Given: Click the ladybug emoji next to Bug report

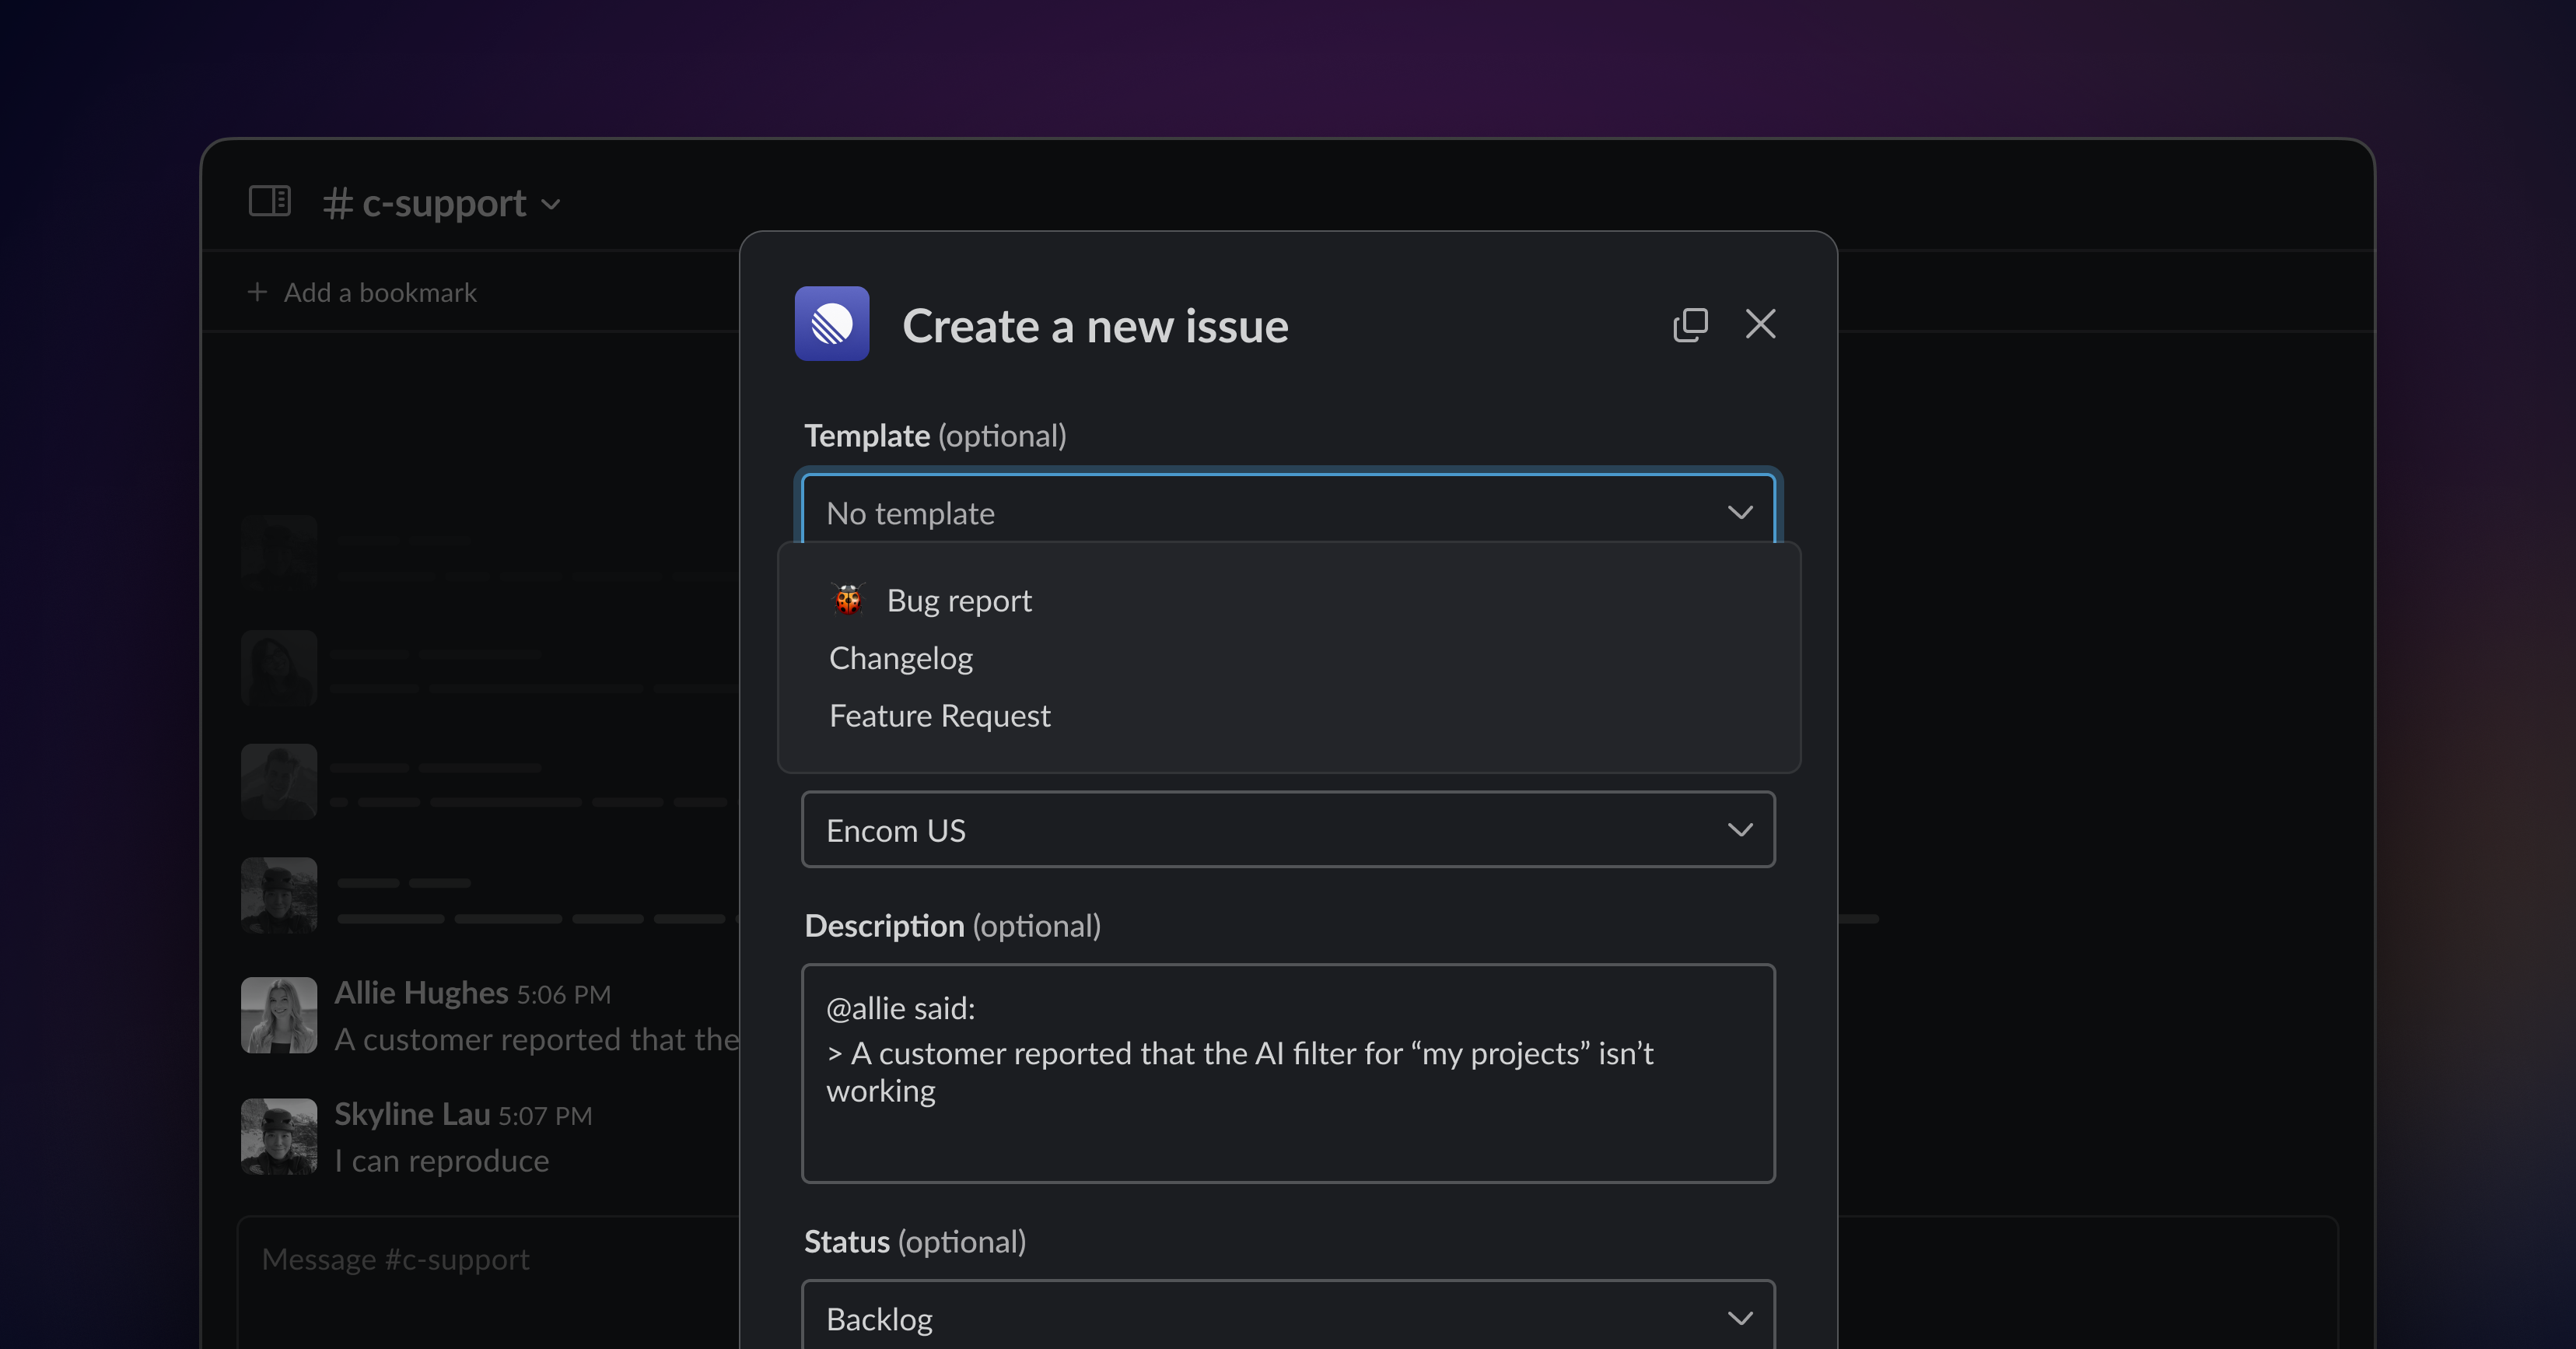Looking at the screenshot, I should pyautogui.click(x=848, y=600).
